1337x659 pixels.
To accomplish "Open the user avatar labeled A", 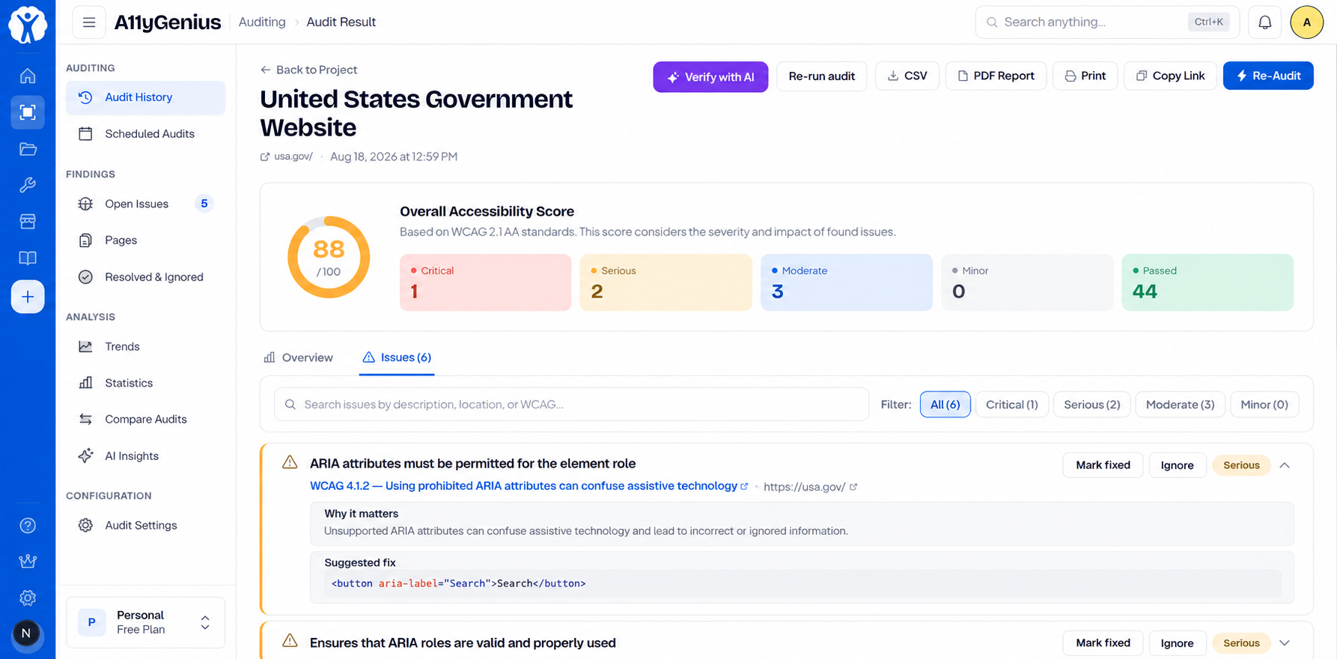I will coord(1307,22).
